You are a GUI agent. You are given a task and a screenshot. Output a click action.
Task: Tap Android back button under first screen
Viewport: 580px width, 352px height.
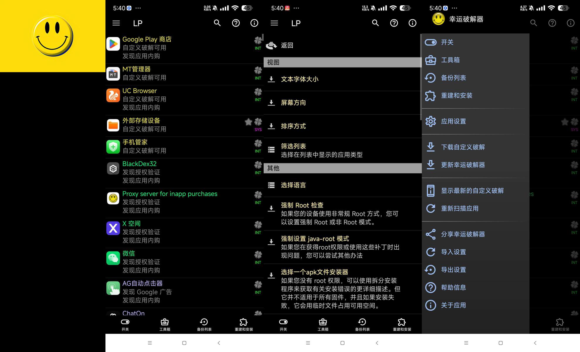pos(219,343)
